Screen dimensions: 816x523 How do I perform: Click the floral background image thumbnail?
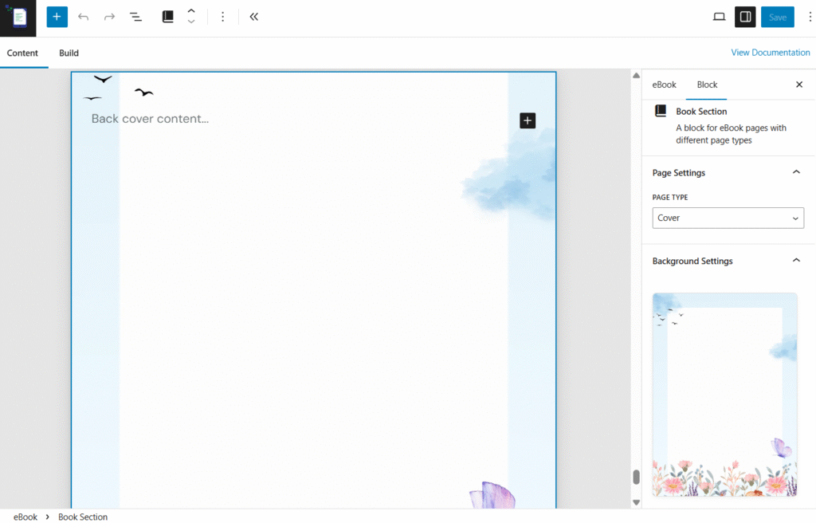pos(724,395)
